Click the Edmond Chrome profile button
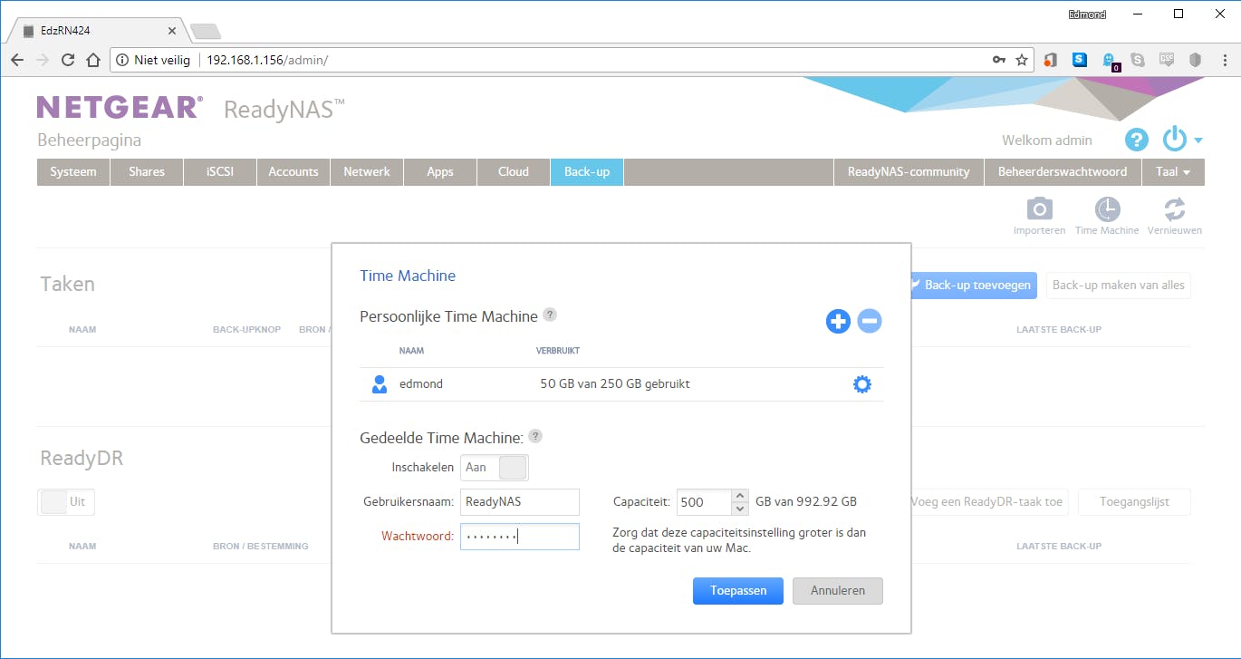 pyautogui.click(x=1087, y=15)
